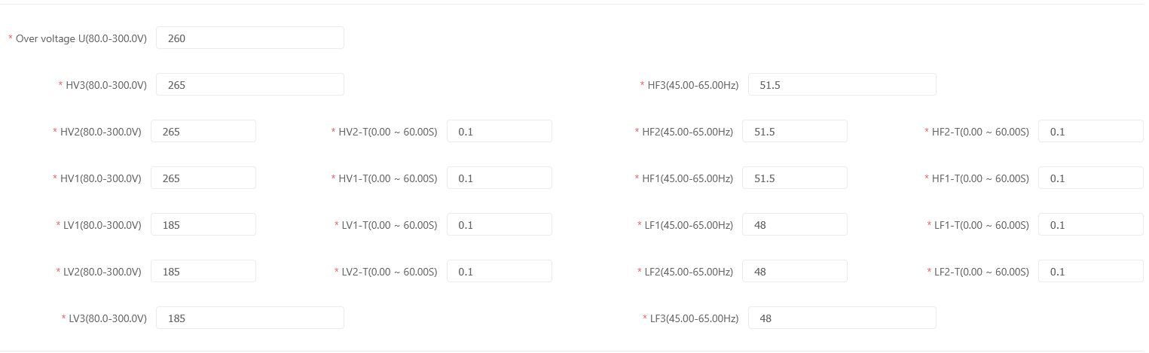Viewport: 1149px width, 353px height.
Task: Click the LF1-T time input field
Action: click(x=1090, y=225)
